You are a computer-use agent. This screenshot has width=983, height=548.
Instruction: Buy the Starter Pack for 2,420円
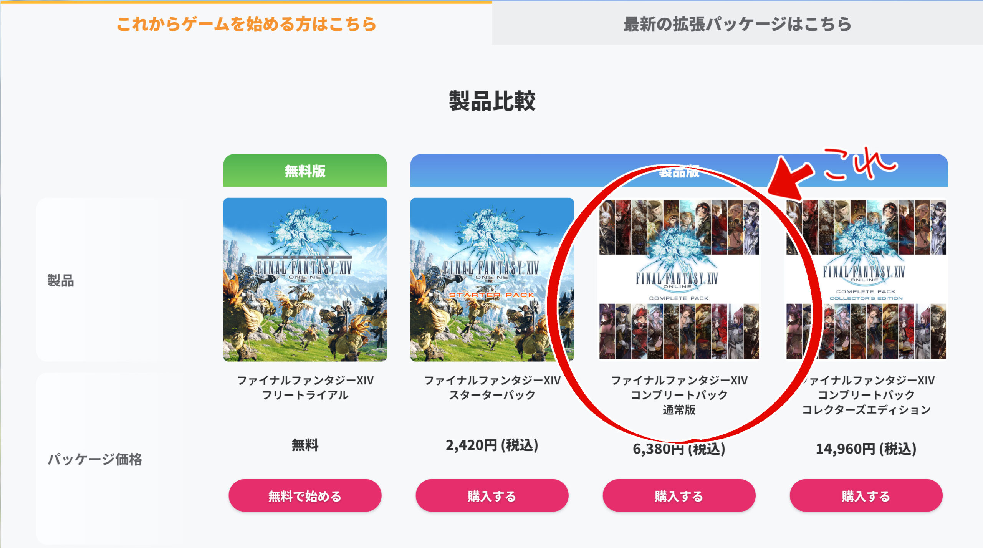click(492, 495)
